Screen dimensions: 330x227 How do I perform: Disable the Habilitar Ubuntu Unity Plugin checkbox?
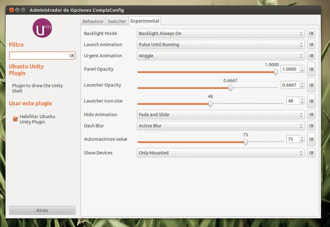tap(15, 119)
